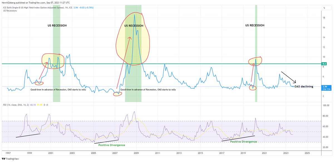Image resolution: width=334 pixels, height=162 pixels.
Task: Click the 14 tick on price axis
Action: click(324, 37)
